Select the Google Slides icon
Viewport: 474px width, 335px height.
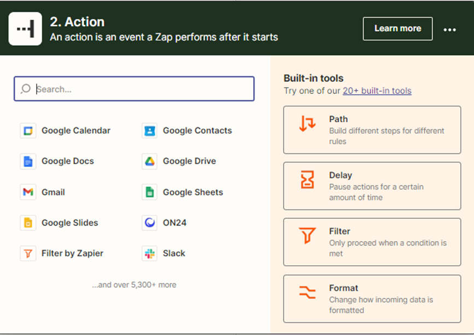28,223
